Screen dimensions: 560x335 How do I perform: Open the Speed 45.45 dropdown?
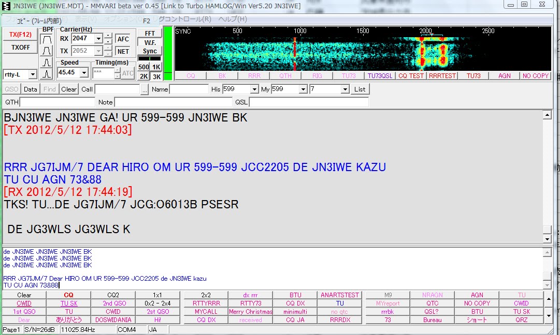pyautogui.click(x=84, y=73)
